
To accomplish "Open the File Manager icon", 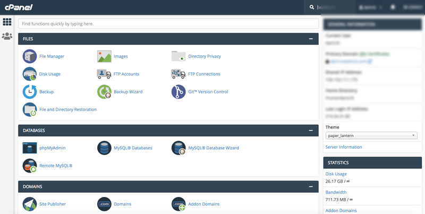I will (30, 56).
